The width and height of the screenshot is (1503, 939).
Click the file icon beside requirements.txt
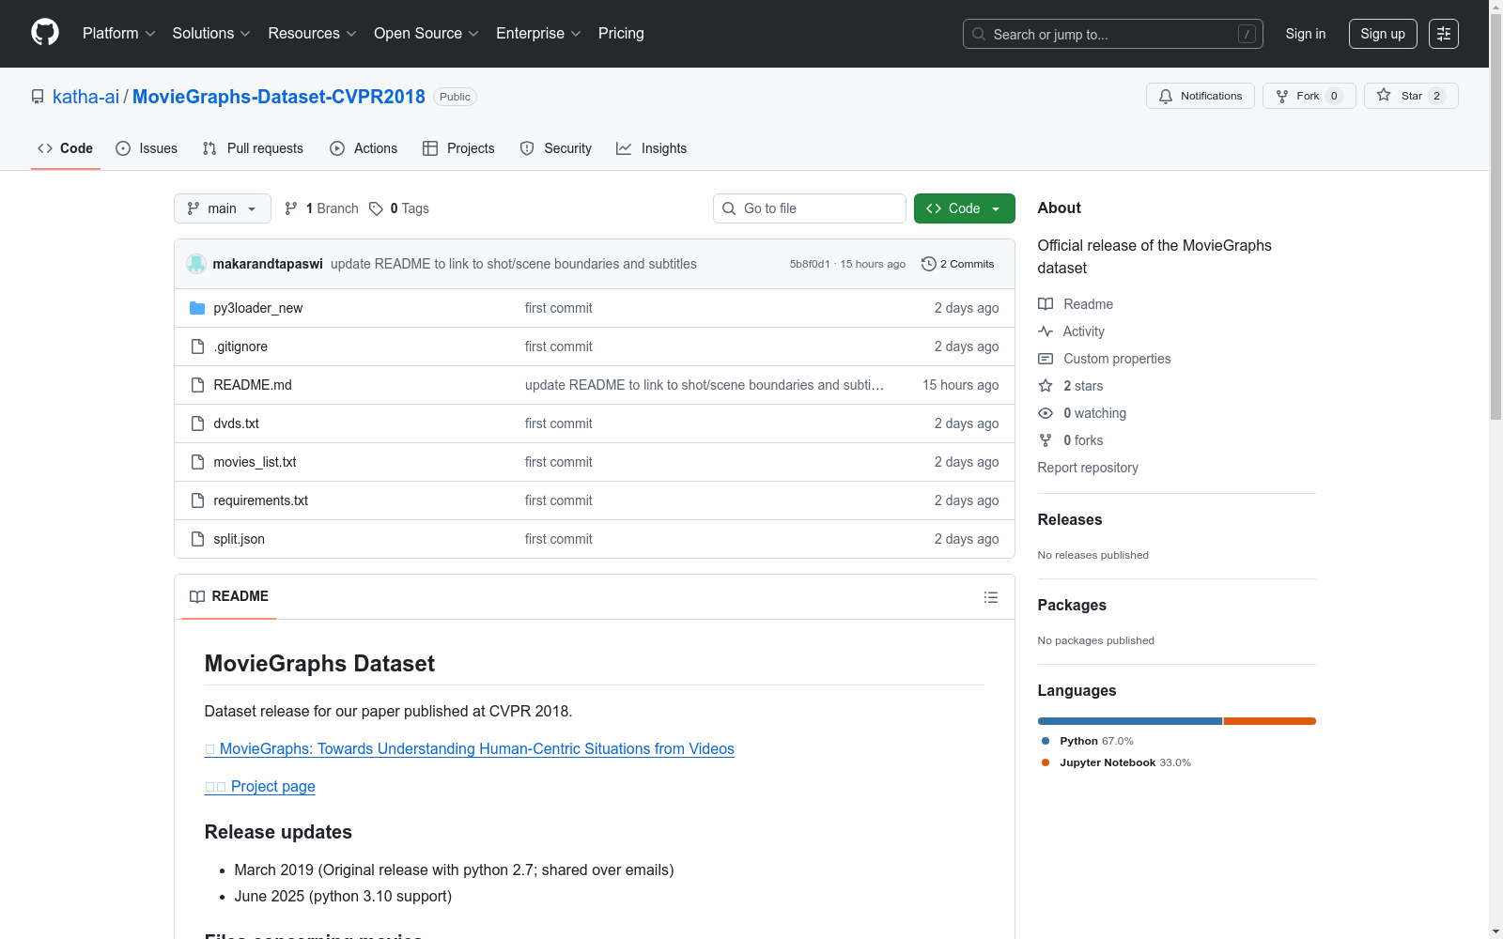click(197, 500)
